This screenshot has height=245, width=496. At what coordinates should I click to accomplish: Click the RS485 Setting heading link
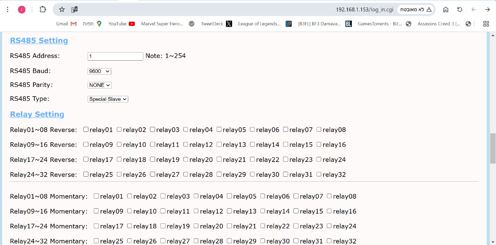pyautogui.click(x=39, y=41)
